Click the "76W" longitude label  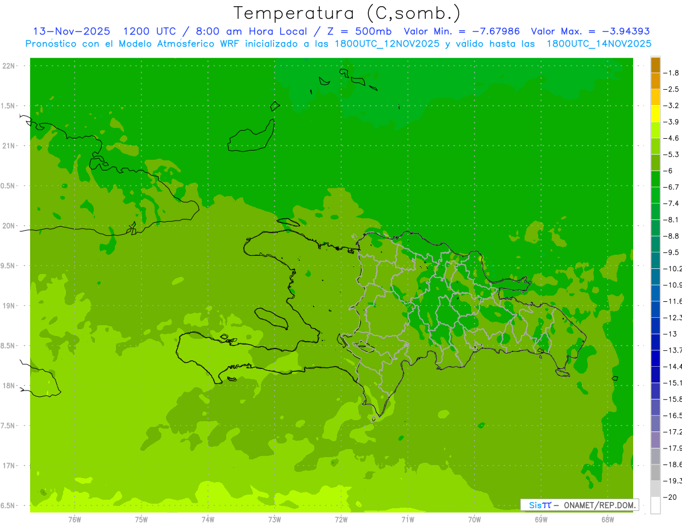(75, 519)
